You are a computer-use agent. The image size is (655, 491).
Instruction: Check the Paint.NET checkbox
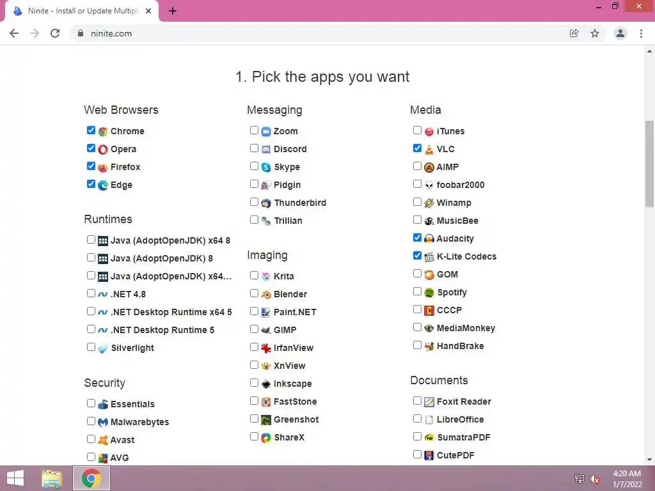254,311
